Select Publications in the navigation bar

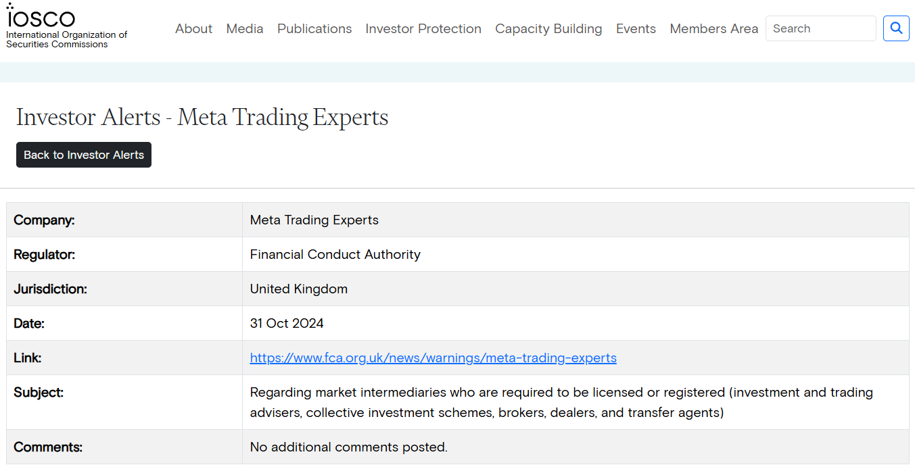tap(314, 28)
